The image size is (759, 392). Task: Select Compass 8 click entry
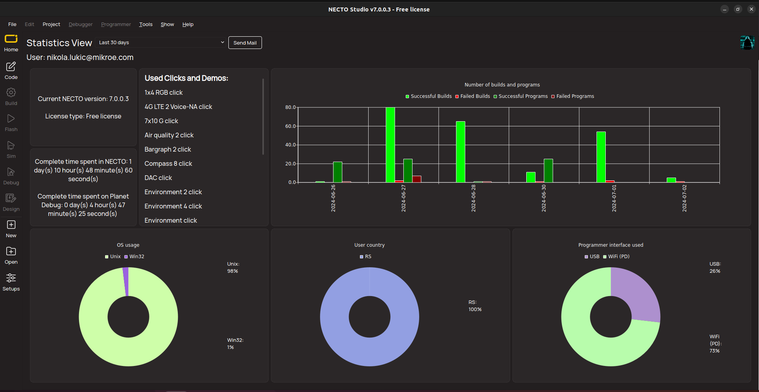click(x=168, y=163)
